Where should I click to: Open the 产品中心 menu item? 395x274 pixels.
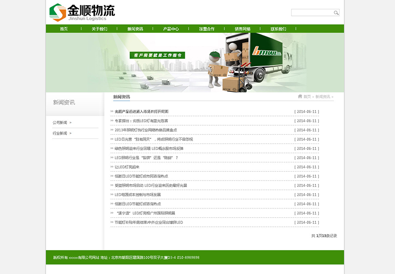click(171, 29)
